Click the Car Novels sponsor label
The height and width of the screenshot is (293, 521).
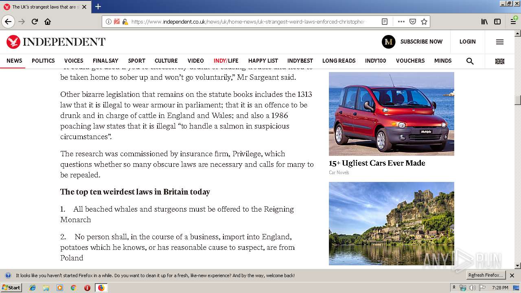[x=339, y=173]
